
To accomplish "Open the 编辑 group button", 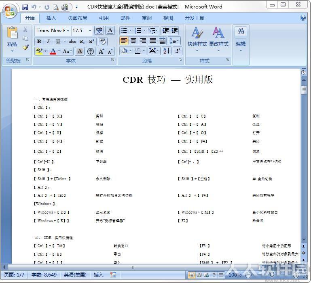I will pos(241,39).
